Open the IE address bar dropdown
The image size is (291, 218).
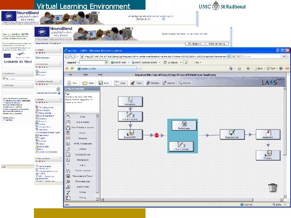click(228, 57)
